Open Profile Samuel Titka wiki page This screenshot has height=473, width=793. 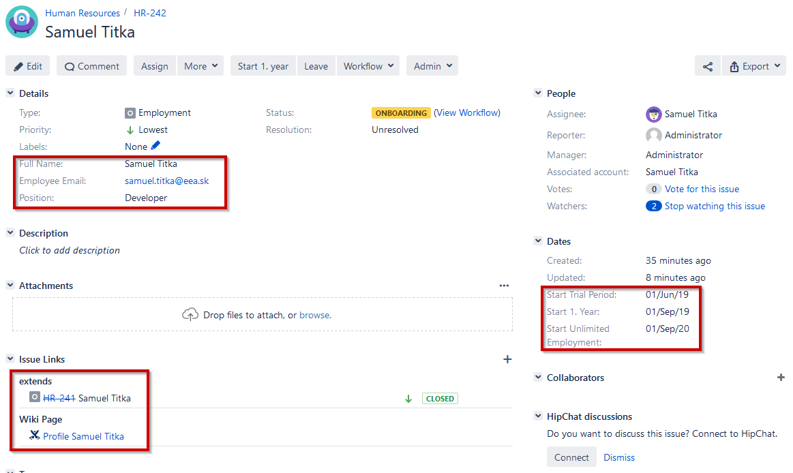point(83,436)
